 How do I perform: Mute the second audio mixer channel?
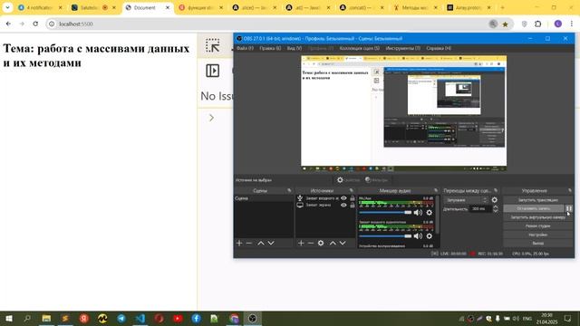click(418, 235)
